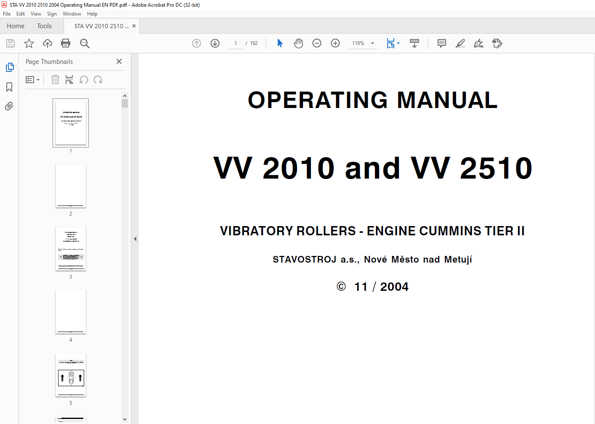Open the Sign menu

click(52, 14)
